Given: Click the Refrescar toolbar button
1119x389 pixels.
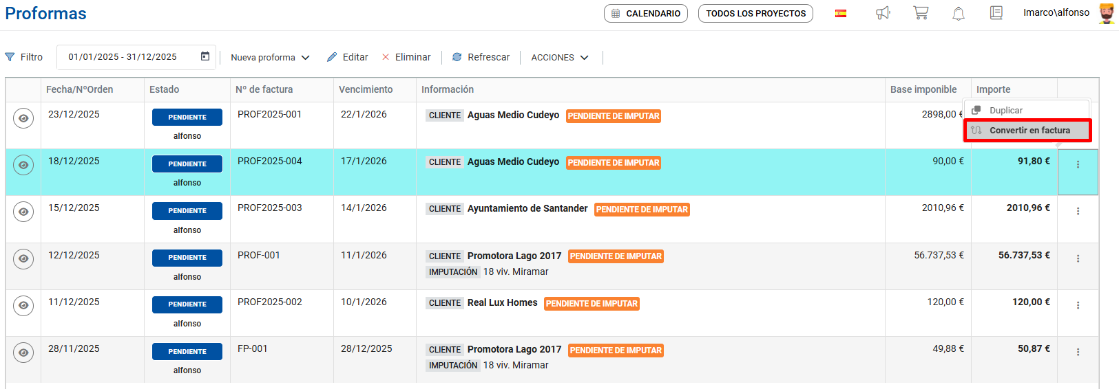Looking at the screenshot, I should coord(481,57).
